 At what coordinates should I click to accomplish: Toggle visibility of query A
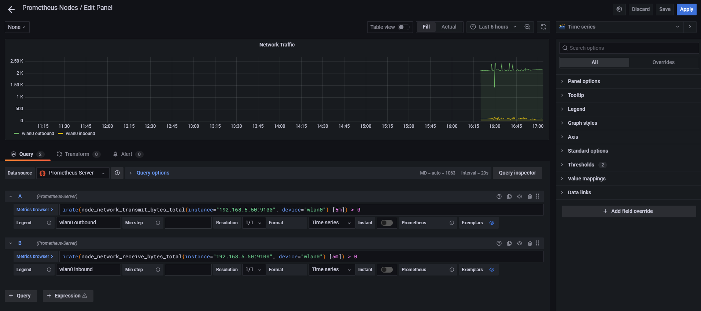[520, 196]
